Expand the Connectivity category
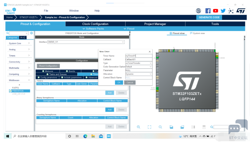 pos(19,62)
